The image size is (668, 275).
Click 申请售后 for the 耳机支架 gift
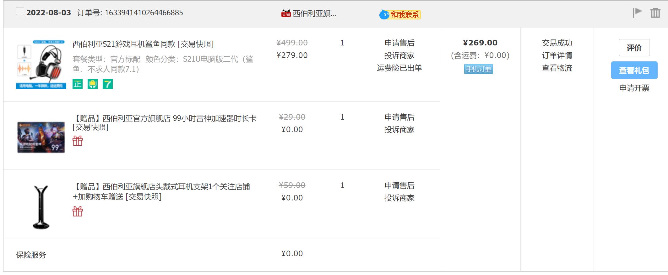(399, 185)
